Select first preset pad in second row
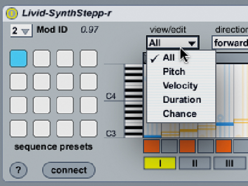This screenshot has width=248, height=186. pos(18,82)
